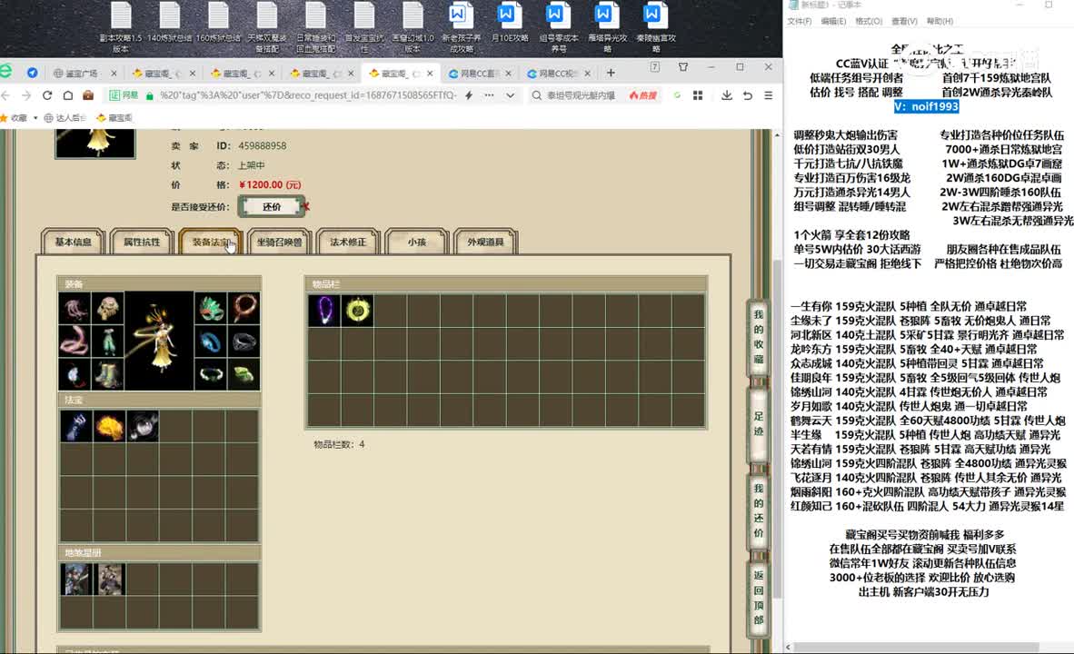Open desktop file 140炼狱总结
The image size is (1074, 654).
[x=169, y=24]
